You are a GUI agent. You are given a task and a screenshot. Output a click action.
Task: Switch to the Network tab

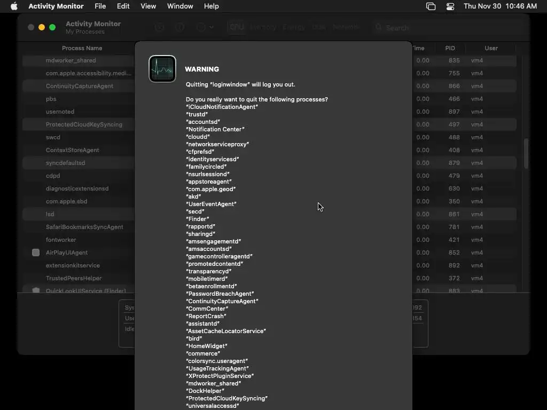(x=346, y=27)
